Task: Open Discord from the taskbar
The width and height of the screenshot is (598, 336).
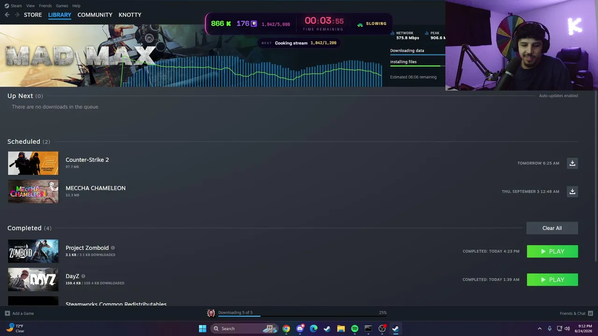Action: [x=300, y=329]
